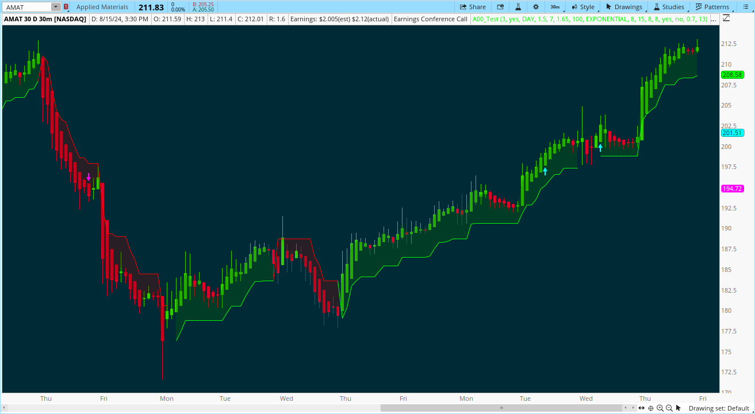The width and height of the screenshot is (755, 414).
Task: Click the AMAT symbol input field
Action: click(x=26, y=7)
